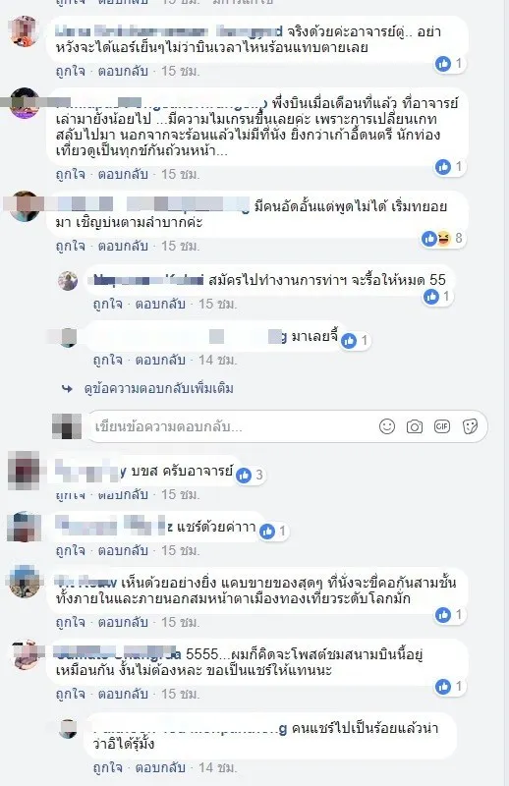
Task: Open sticker picker in reply box
Action: pyautogui.click(x=470, y=426)
